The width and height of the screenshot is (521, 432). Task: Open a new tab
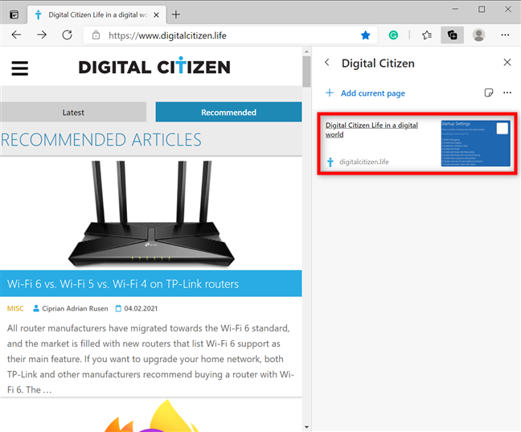[176, 14]
